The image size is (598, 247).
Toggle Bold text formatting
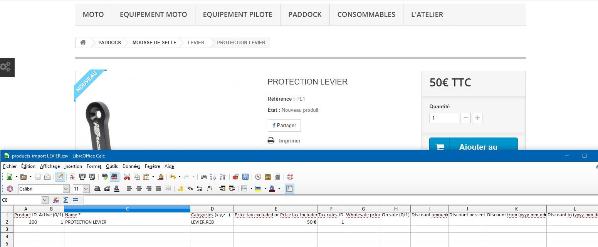97,189
